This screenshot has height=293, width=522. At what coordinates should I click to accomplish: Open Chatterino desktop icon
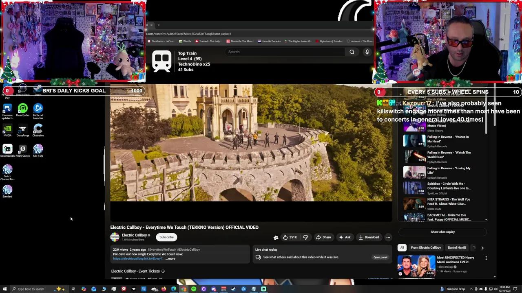(38, 131)
